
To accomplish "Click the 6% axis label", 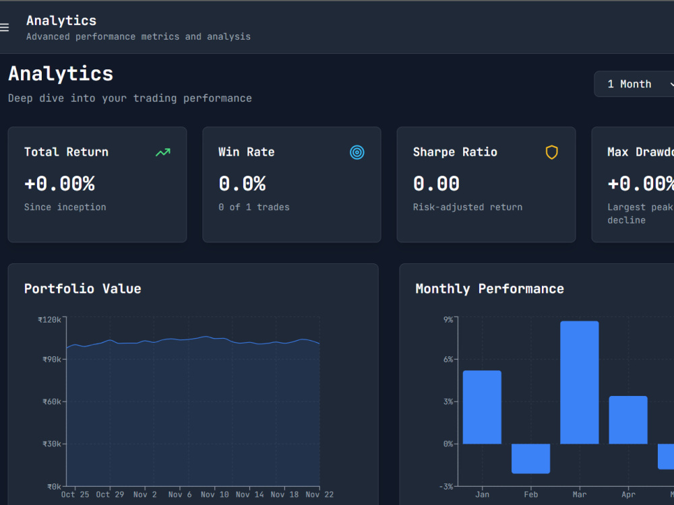I will 448,359.
